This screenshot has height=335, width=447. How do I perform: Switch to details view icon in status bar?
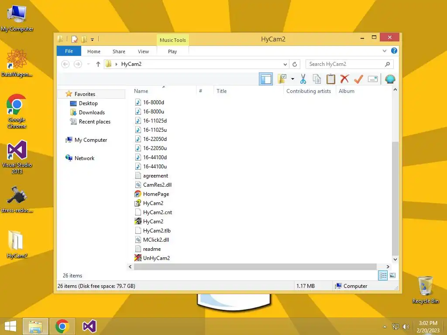click(382, 275)
